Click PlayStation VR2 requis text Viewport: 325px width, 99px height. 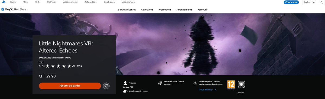click(139, 91)
